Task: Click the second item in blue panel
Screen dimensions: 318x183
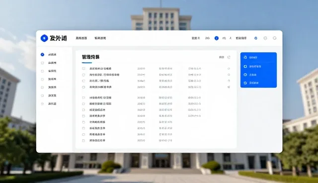Action: coord(255,66)
